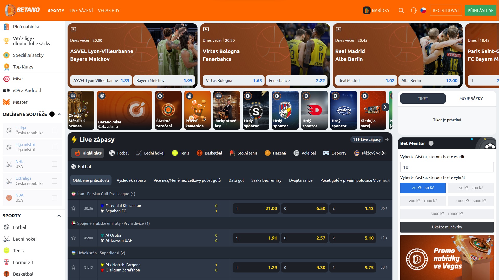Open live stream icon on ASVEL card
Image resolution: width=499 pixels, height=280 pixels.
pos(74,29)
